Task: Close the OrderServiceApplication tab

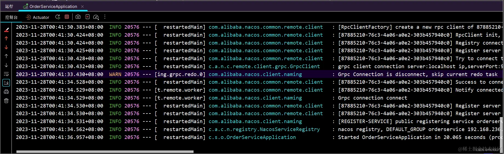Action: coord(82,6)
